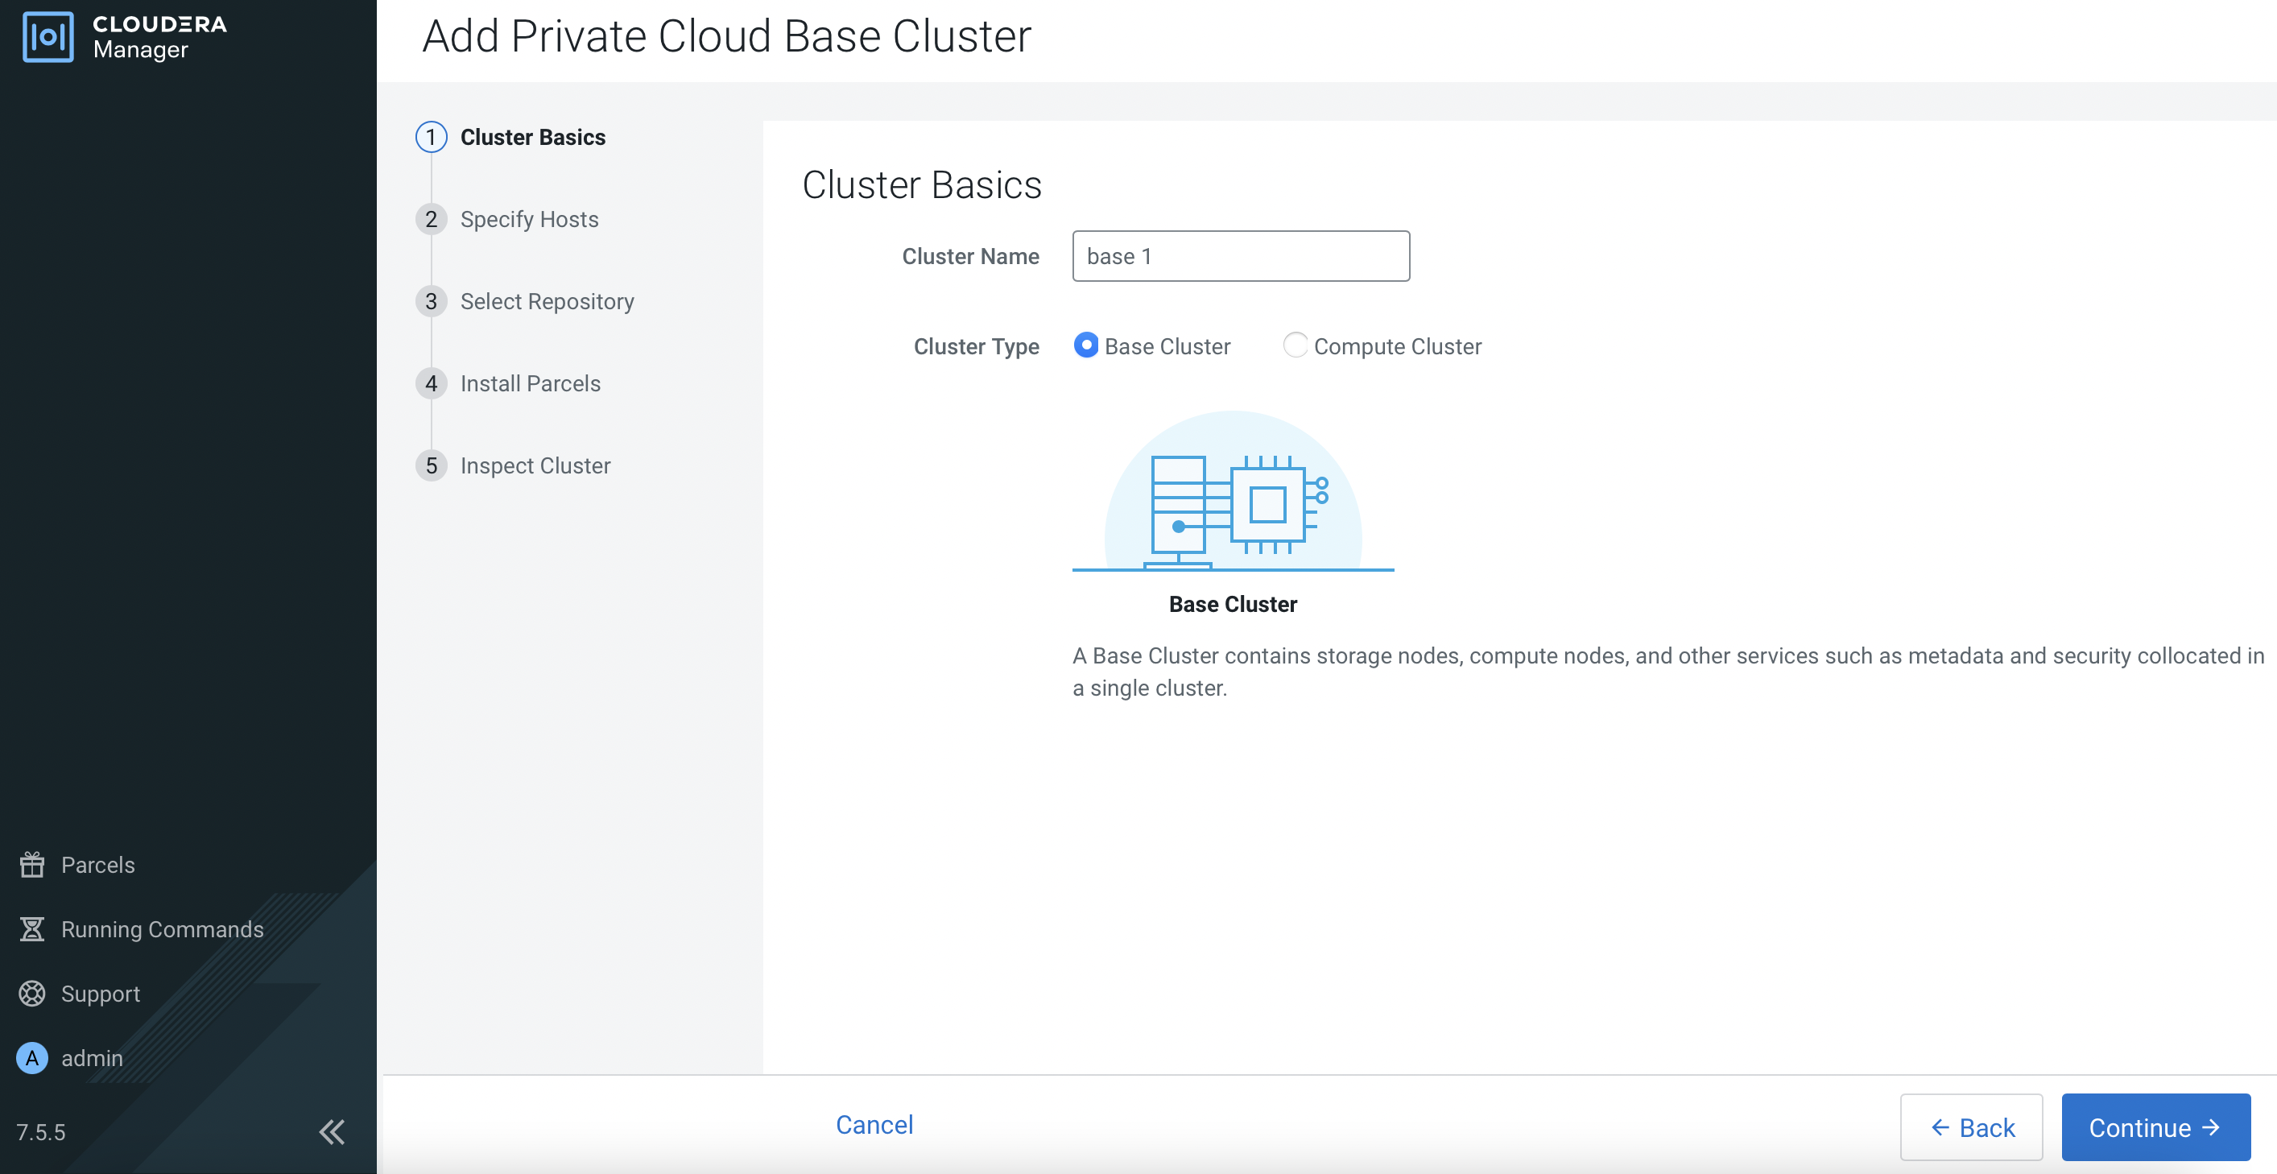Click the step 5 circle indicator
The width and height of the screenshot is (2277, 1174).
[x=432, y=466]
